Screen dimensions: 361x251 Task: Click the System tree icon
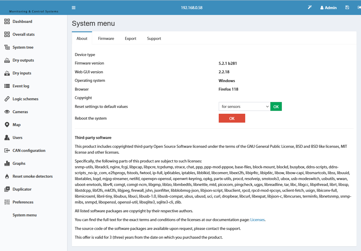(7, 47)
